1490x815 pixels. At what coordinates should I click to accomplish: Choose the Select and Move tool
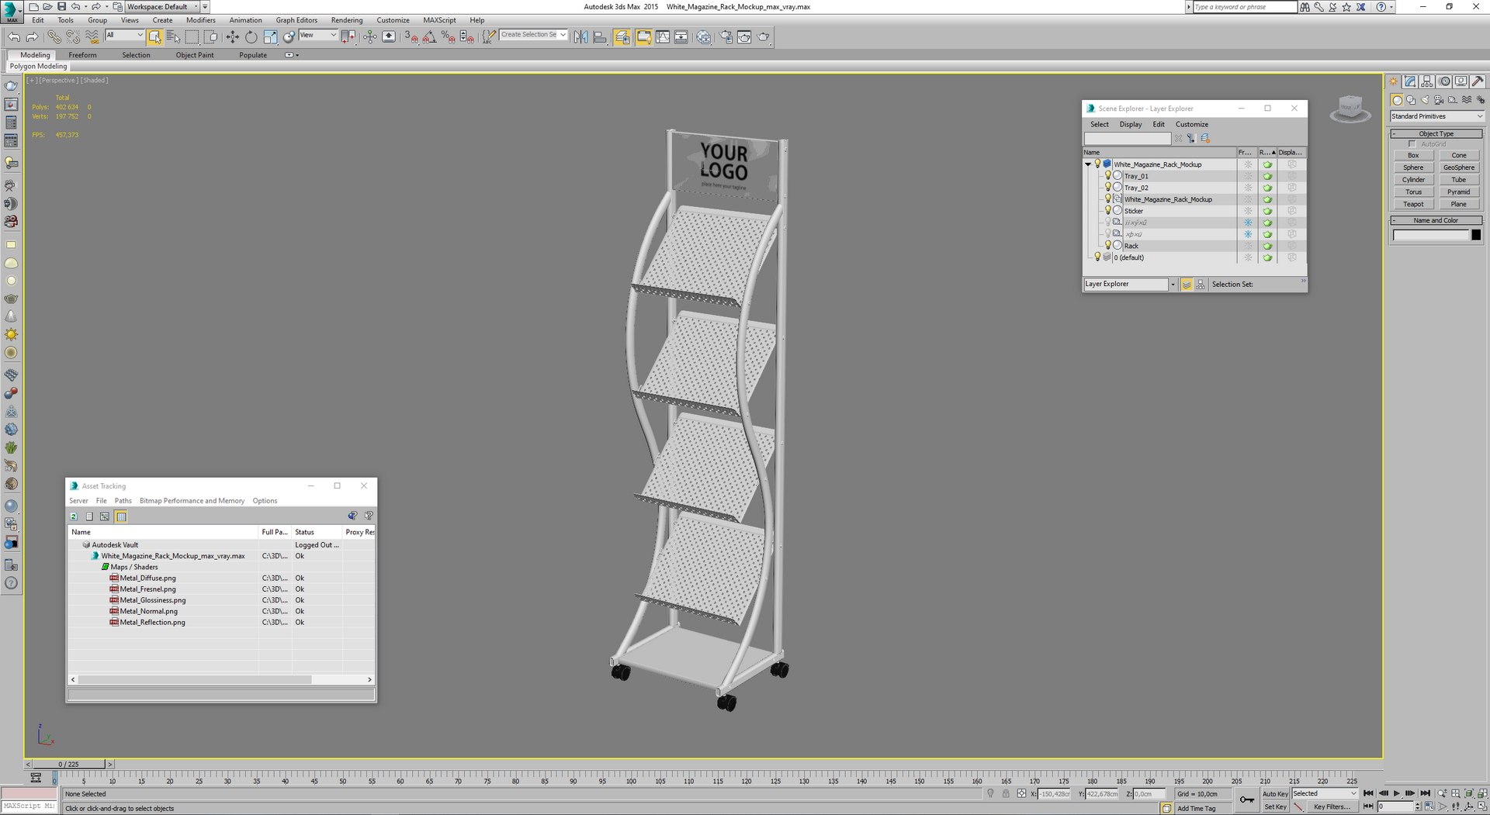coord(232,37)
